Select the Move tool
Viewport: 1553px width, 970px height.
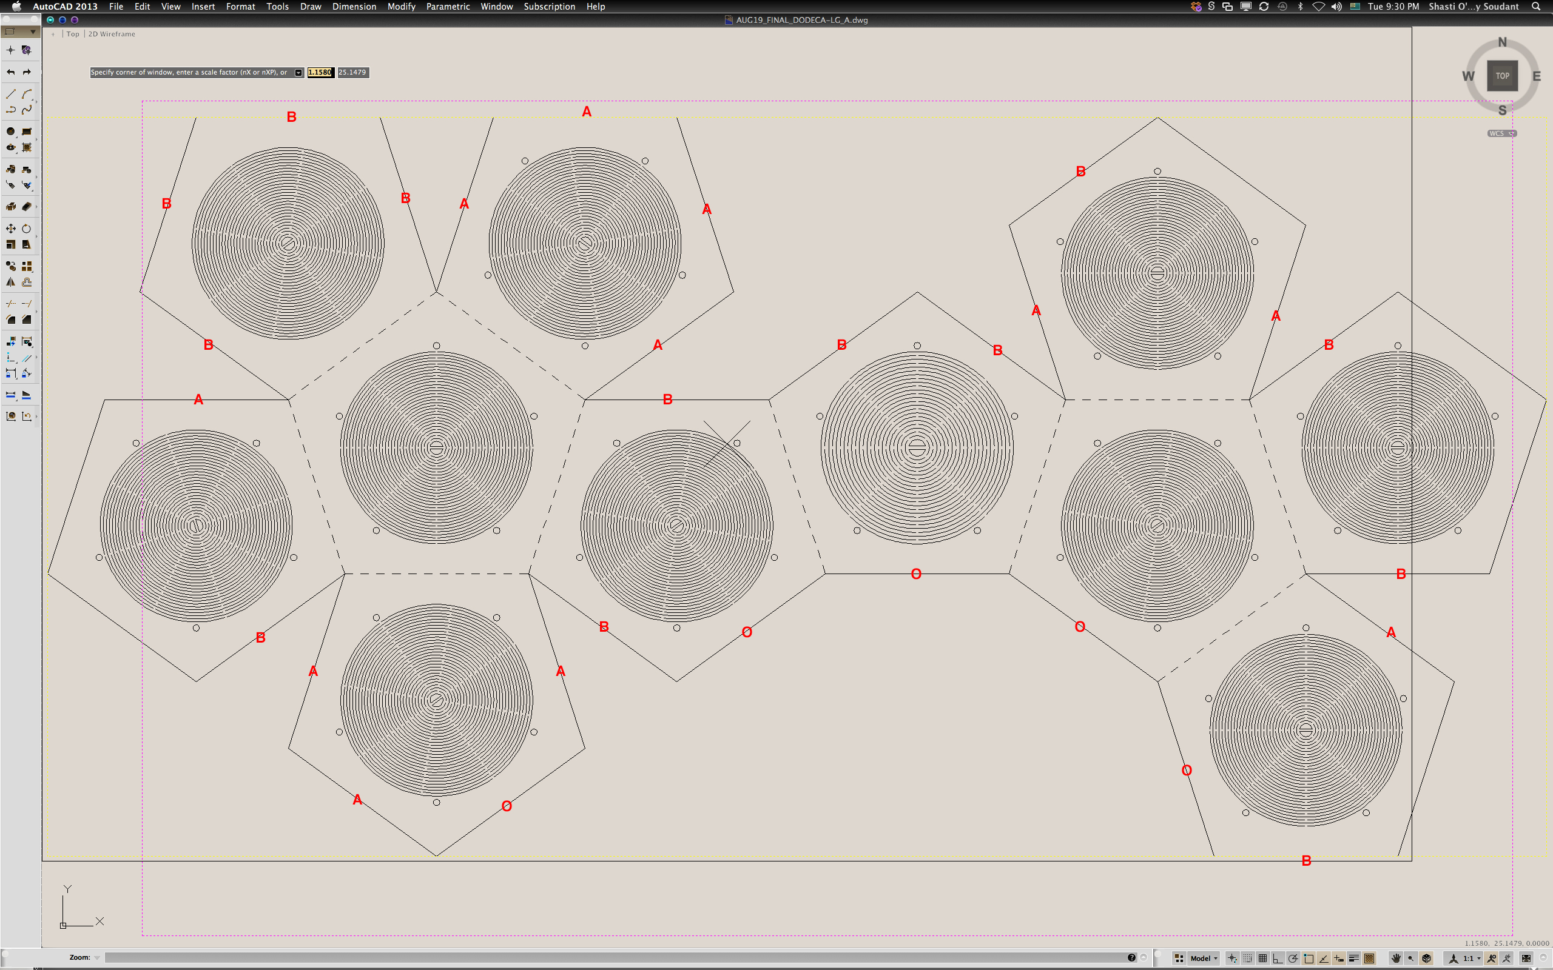tap(11, 229)
